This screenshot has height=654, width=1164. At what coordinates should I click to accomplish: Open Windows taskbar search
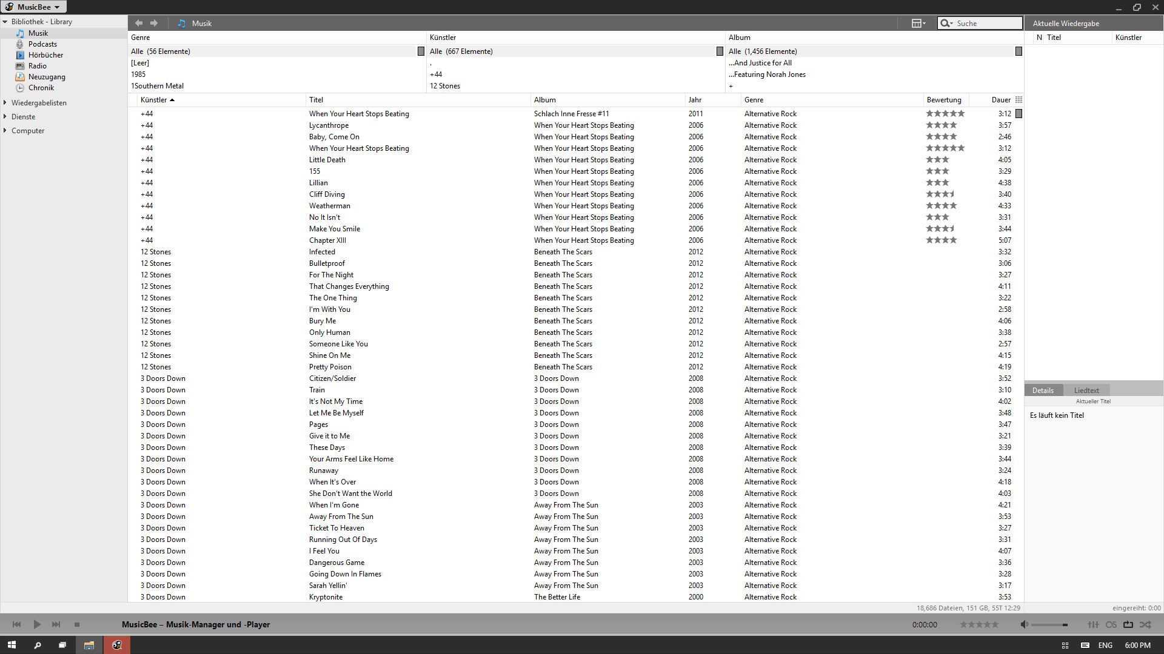click(x=37, y=645)
